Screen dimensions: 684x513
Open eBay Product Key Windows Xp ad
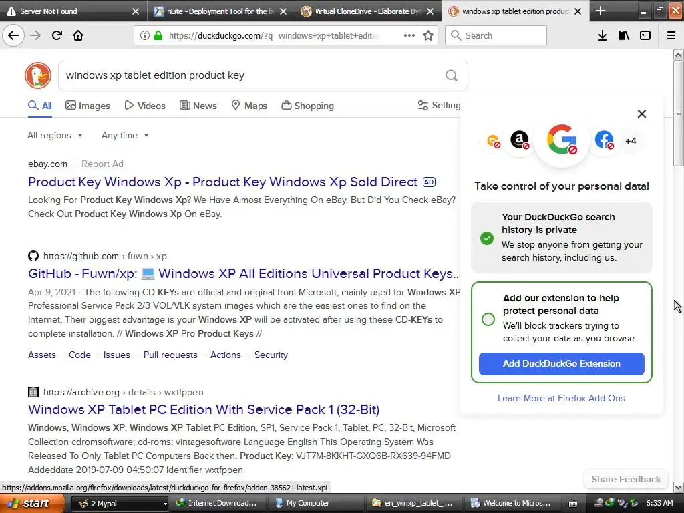click(222, 182)
